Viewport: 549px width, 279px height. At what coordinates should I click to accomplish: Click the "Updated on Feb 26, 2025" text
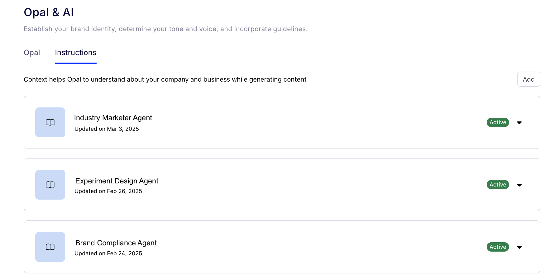(x=108, y=191)
